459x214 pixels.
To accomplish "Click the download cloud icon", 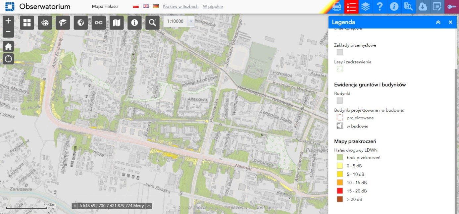I will point(423,7).
